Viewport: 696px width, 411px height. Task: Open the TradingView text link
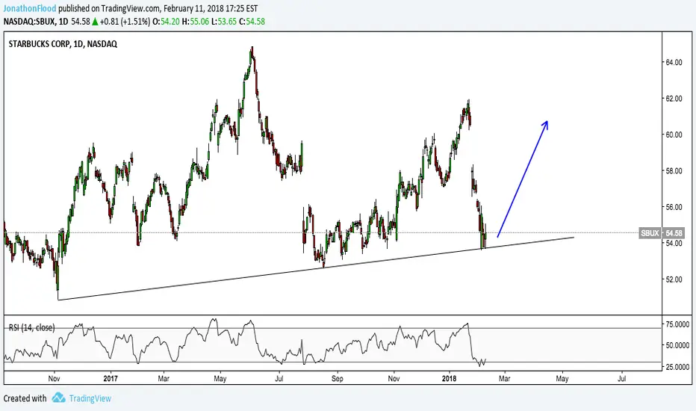click(x=90, y=398)
